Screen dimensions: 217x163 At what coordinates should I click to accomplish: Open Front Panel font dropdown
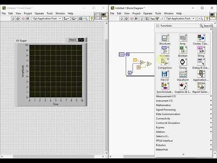pos(47,19)
